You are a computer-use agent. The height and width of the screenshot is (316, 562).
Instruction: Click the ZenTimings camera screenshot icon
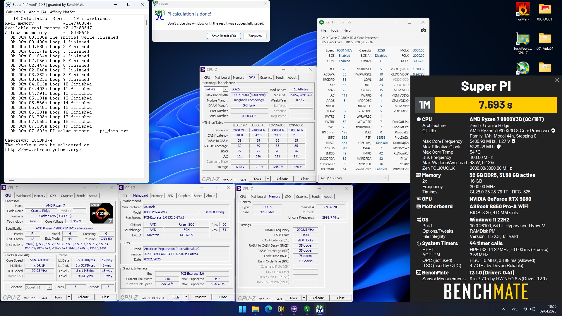(423, 30)
